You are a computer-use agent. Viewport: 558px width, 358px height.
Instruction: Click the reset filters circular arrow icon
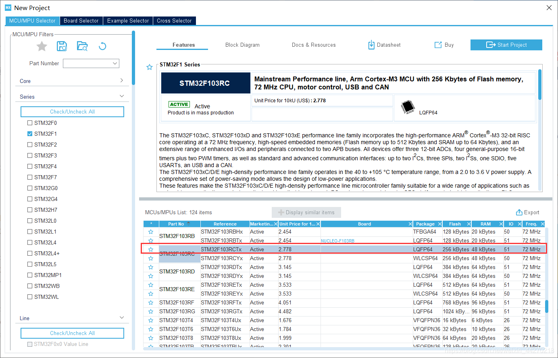(102, 46)
